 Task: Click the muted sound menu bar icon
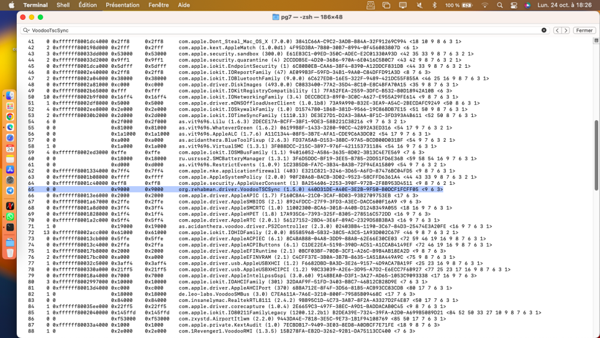click(x=419, y=5)
